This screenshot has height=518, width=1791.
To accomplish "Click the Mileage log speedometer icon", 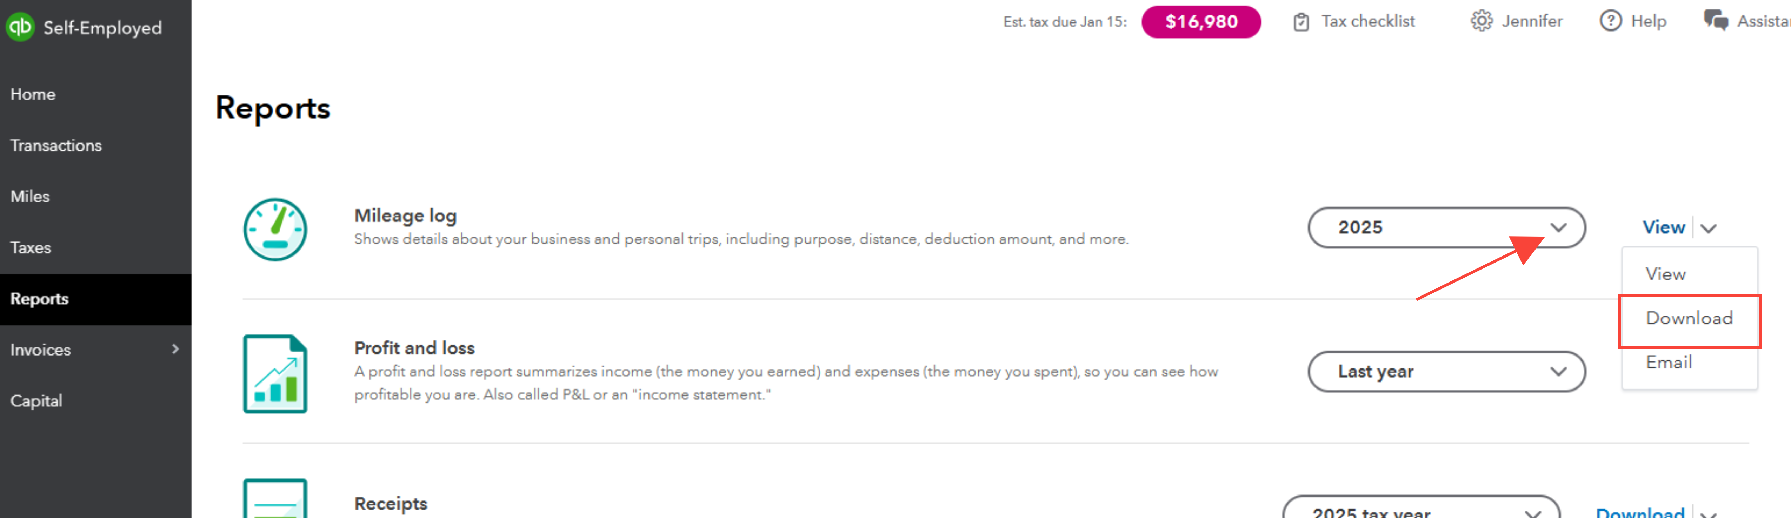I will pos(275,229).
